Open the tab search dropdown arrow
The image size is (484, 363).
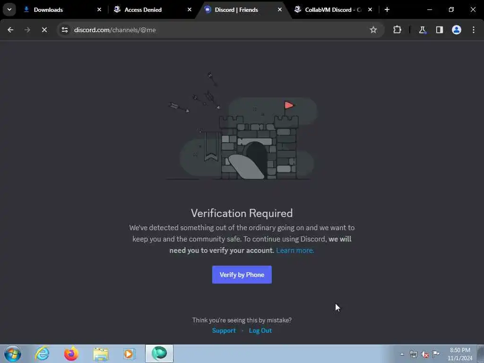[9, 9]
